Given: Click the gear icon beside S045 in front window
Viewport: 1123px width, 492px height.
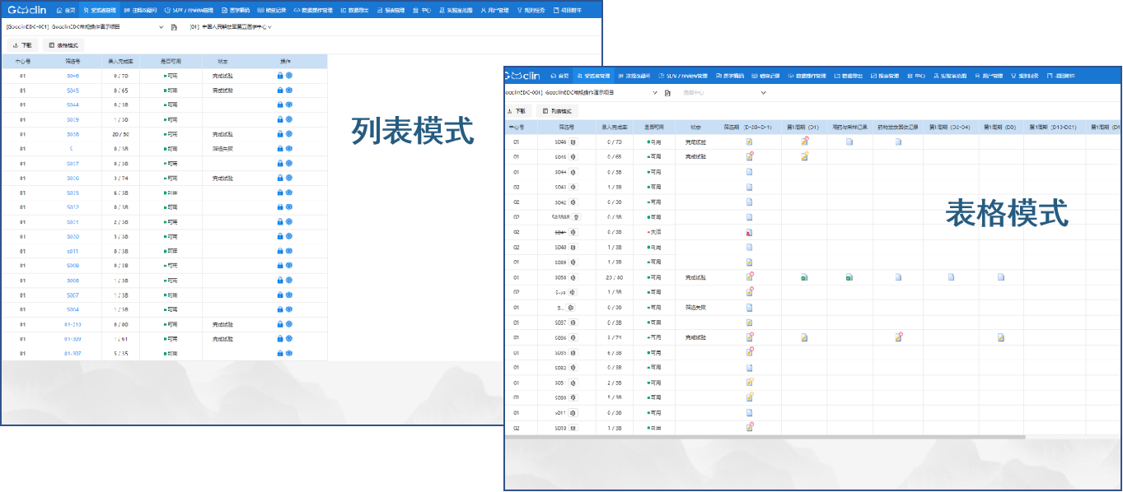Looking at the screenshot, I should click(x=573, y=157).
